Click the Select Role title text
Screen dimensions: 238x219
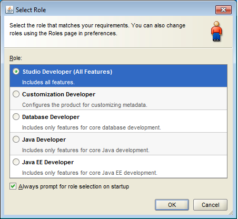(31, 10)
